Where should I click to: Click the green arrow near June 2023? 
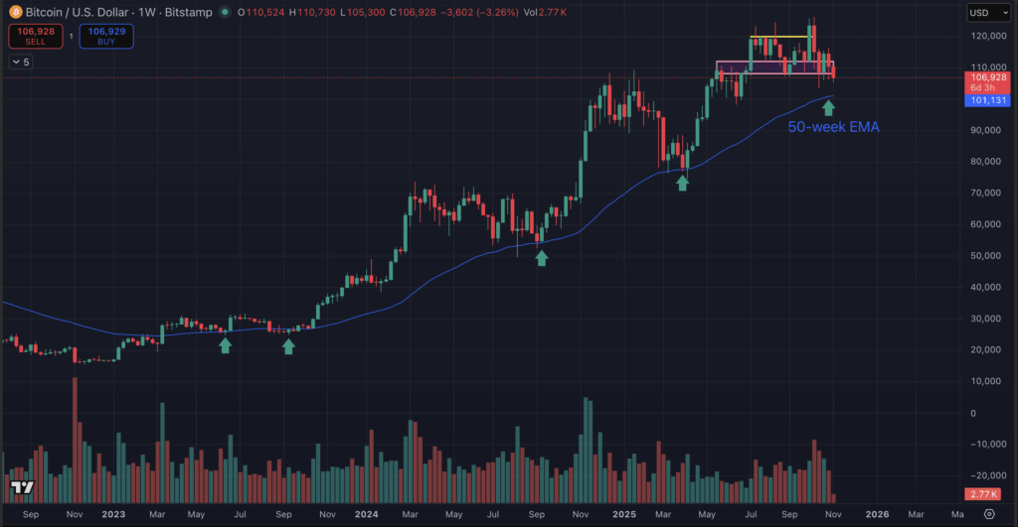click(225, 344)
